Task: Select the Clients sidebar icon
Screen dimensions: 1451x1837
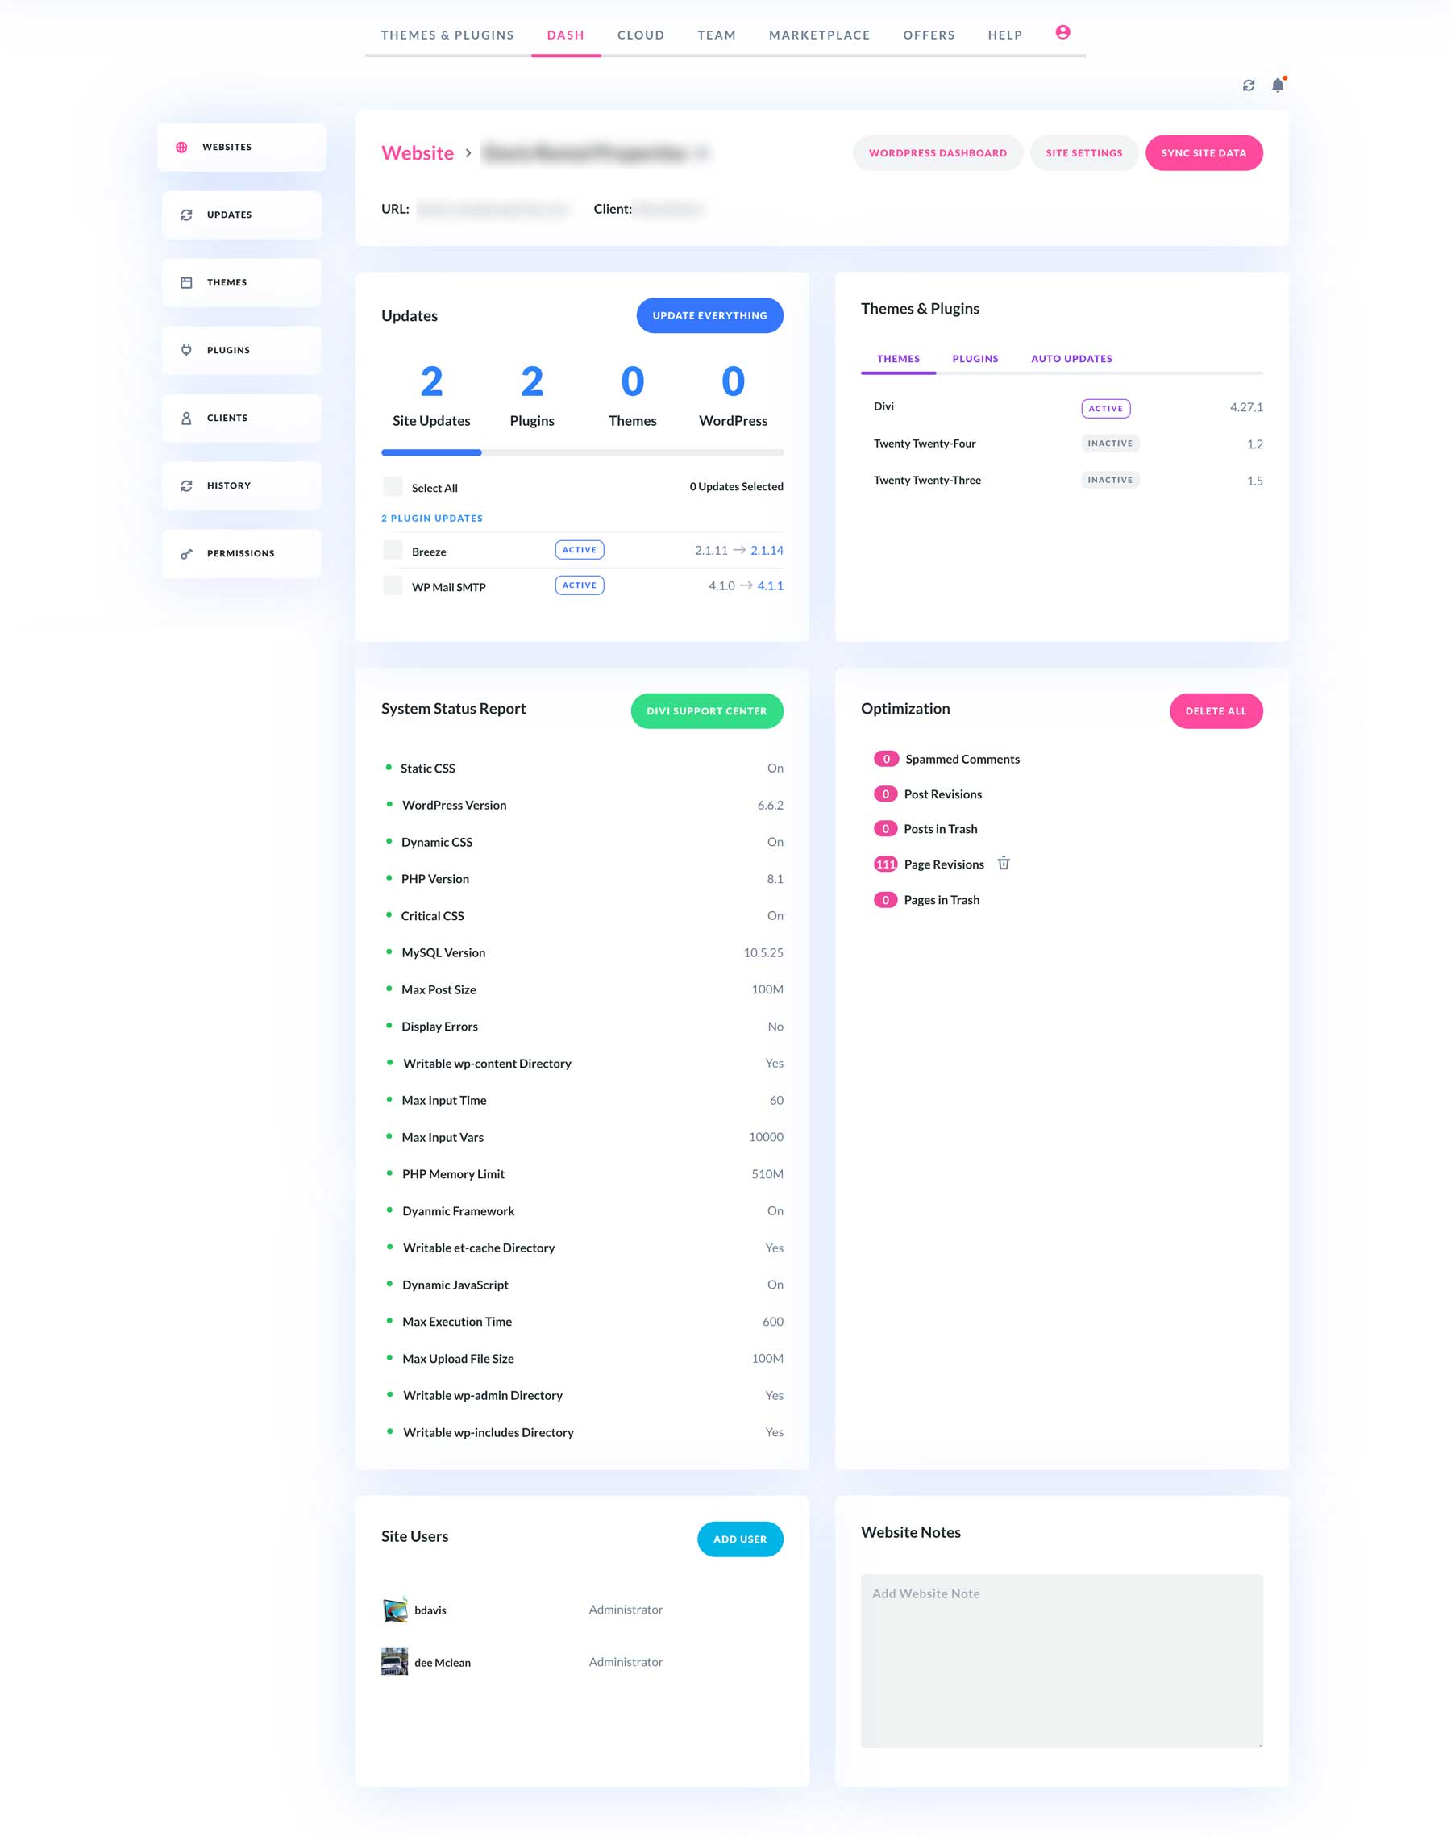Action: tap(186, 417)
